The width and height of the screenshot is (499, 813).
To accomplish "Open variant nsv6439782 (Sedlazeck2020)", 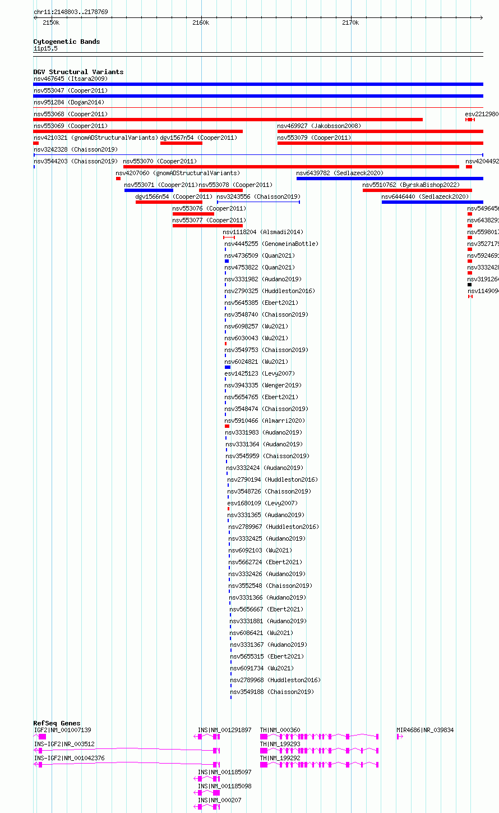I will pyautogui.click(x=390, y=179).
